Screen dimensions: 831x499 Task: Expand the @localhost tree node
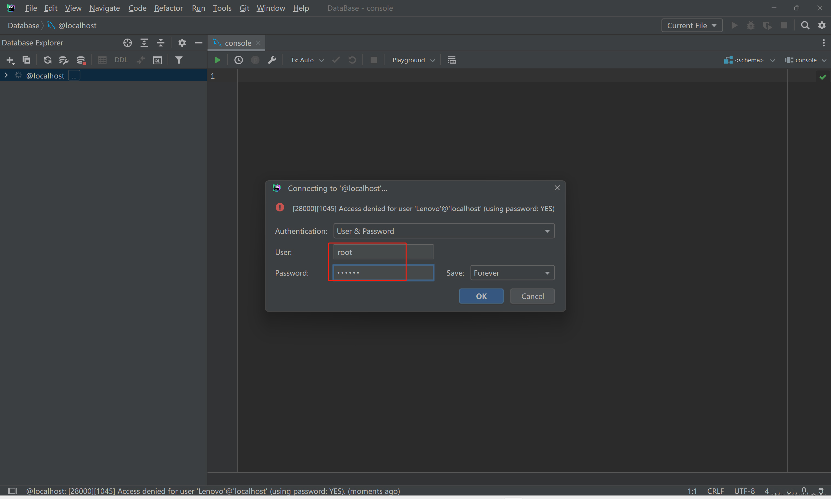tap(6, 75)
